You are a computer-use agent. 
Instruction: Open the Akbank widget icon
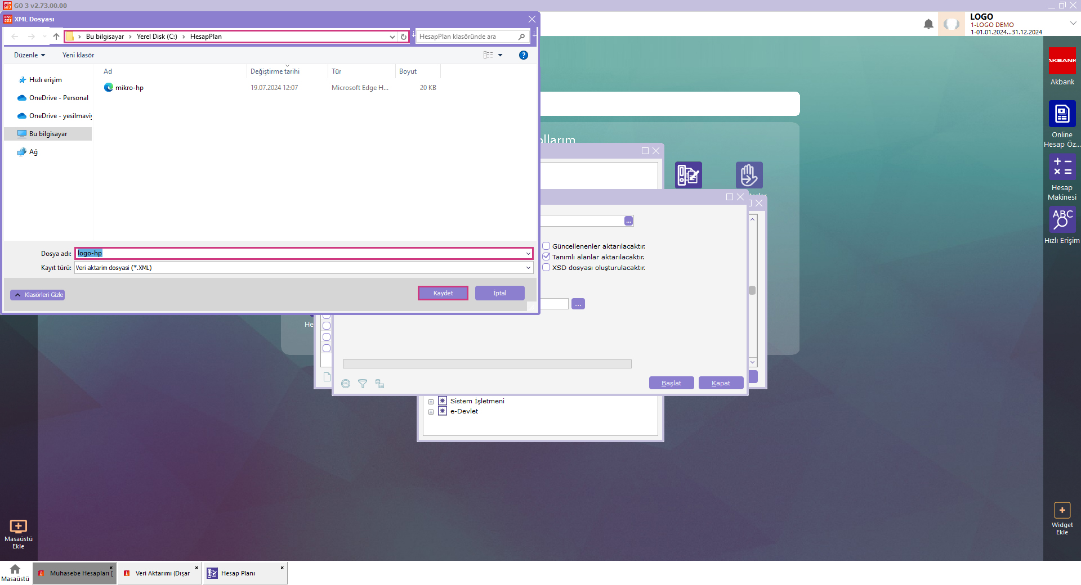[x=1062, y=61]
